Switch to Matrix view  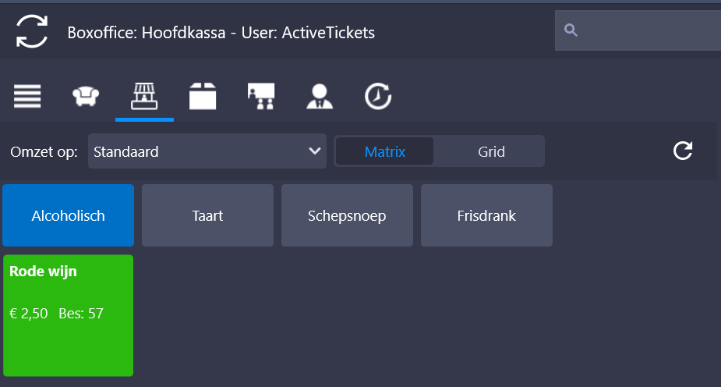point(384,151)
